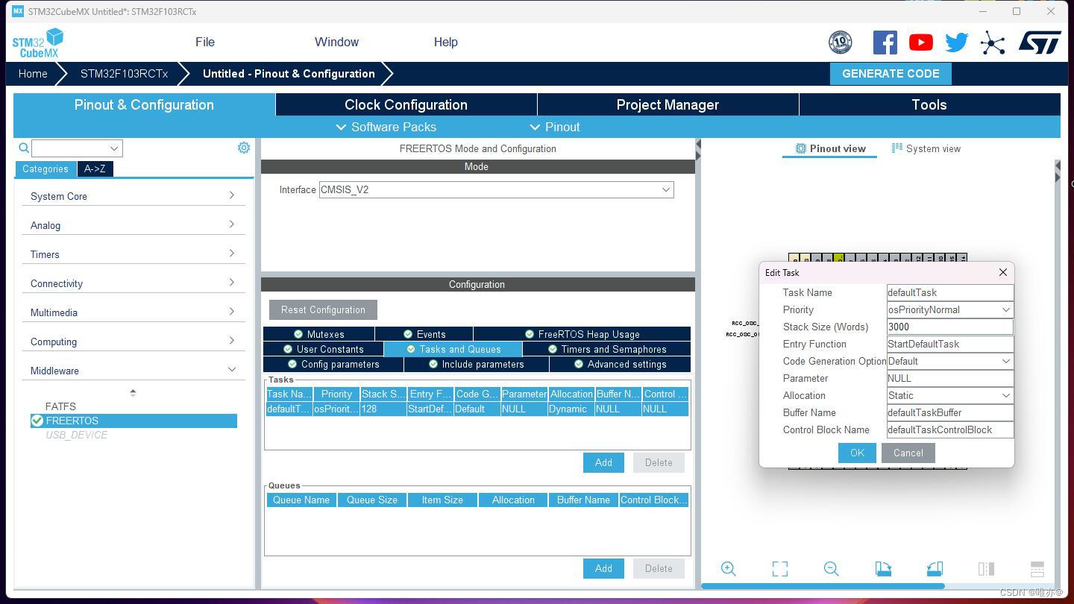Open the YouTube icon link

[x=920, y=43]
